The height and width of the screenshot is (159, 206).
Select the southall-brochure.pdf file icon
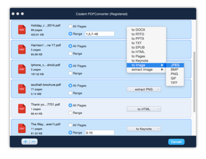click(22, 89)
